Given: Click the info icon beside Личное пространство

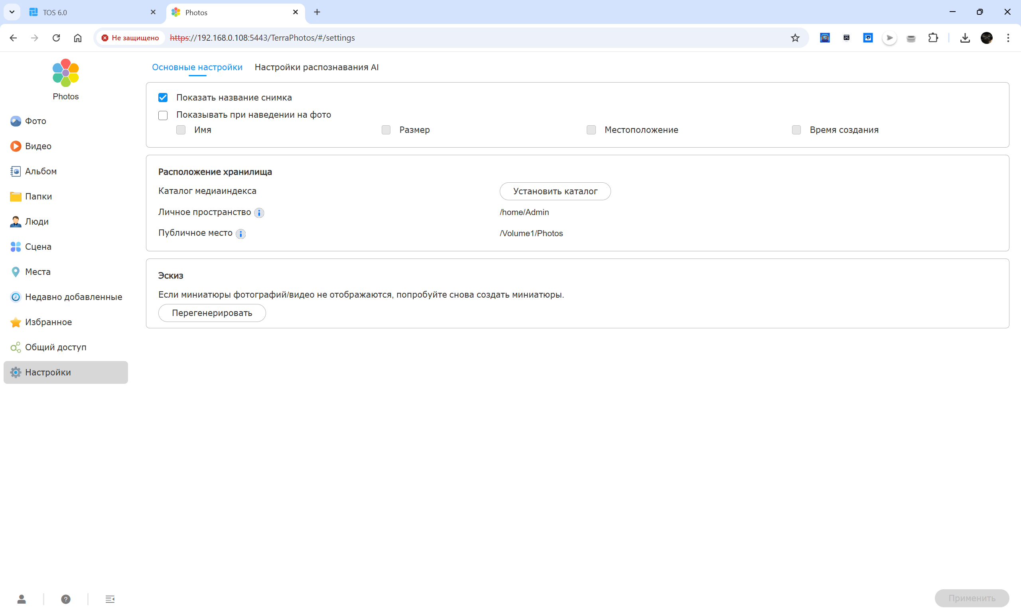Looking at the screenshot, I should [x=259, y=213].
